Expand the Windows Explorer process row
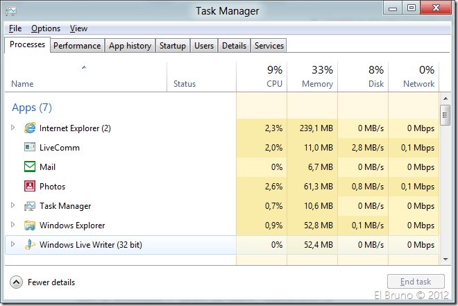This screenshot has height=306, width=458. click(x=12, y=226)
